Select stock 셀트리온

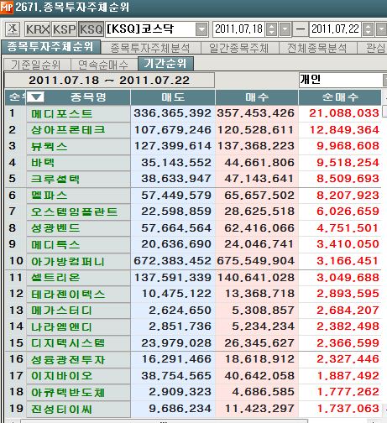[x=78, y=278]
